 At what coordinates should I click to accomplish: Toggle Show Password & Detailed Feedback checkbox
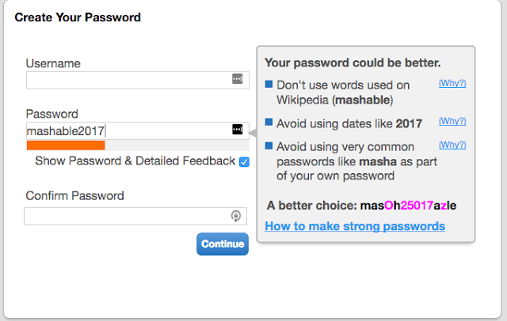(x=244, y=161)
